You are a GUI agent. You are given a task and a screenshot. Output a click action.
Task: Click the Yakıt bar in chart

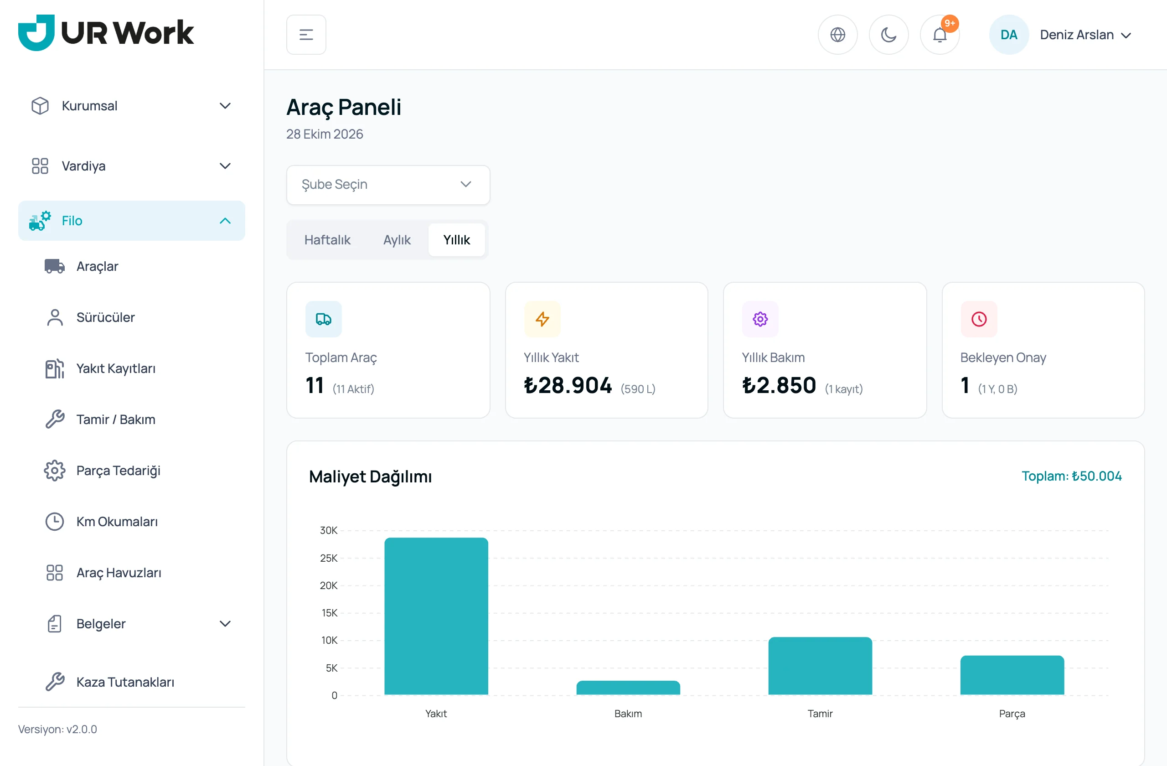[436, 616]
